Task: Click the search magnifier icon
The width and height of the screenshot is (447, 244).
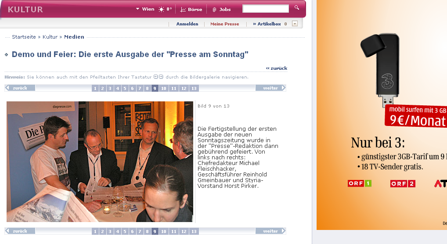Action: 297,8
